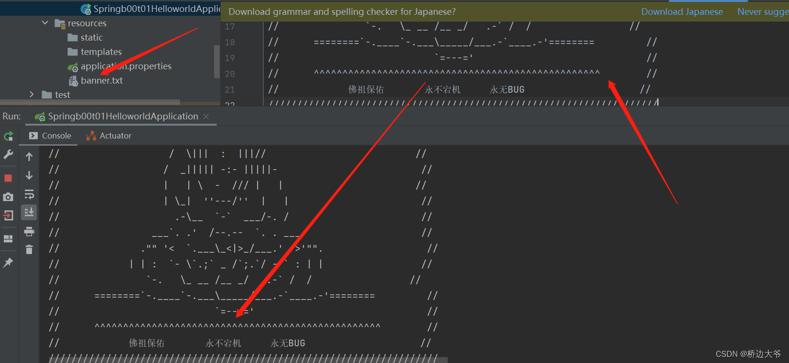789x363 pixels.
Task: Rerun the Springboot application
Action: tap(8, 136)
